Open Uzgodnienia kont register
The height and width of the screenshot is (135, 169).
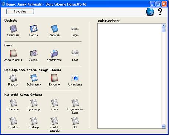coord(75,103)
